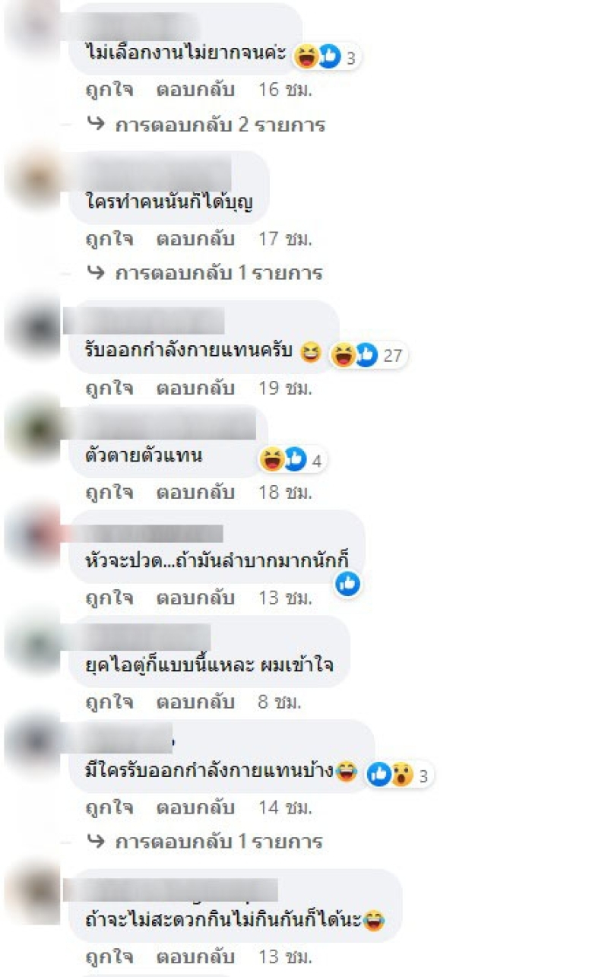The width and height of the screenshot is (608, 977).
Task: Click the reactions showing count 4
Action: (x=292, y=459)
